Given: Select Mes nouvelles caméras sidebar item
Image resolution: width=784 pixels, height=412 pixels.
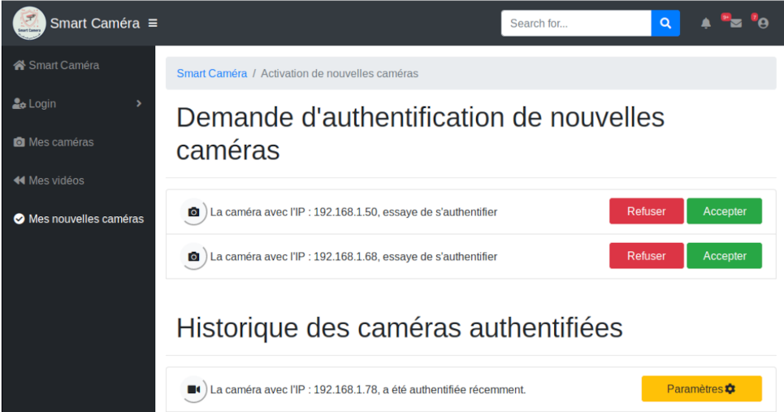Looking at the screenshot, I should click(85, 219).
